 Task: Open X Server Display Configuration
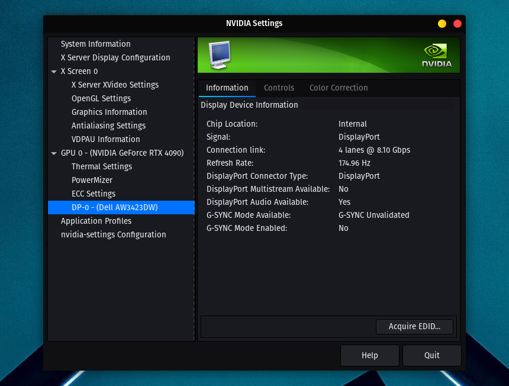point(115,57)
